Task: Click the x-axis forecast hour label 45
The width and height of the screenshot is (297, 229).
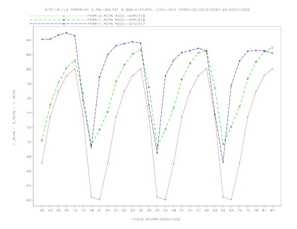Action: coord(165,210)
